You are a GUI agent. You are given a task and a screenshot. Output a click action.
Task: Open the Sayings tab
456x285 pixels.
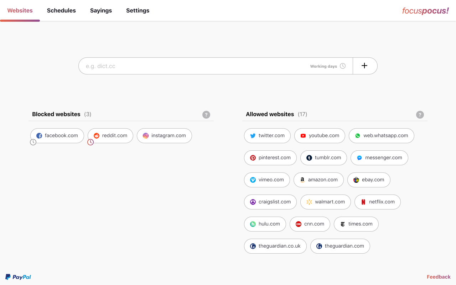click(101, 11)
